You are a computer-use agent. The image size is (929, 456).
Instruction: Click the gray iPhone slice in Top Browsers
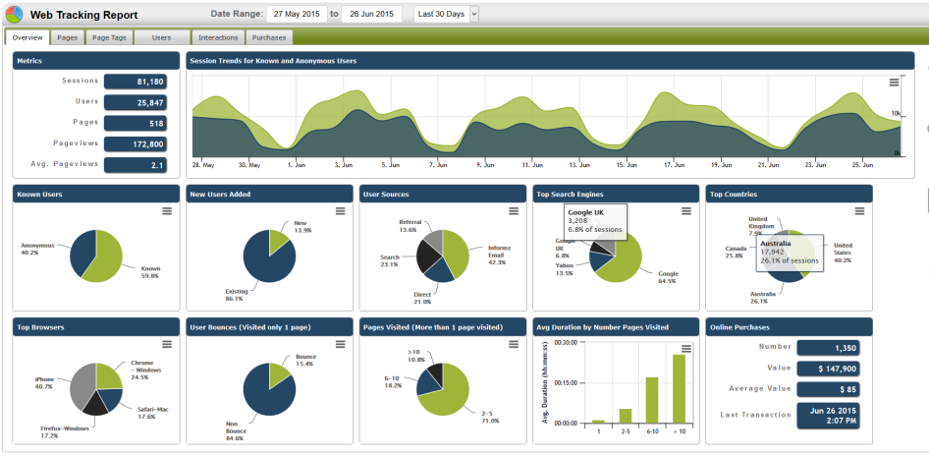pyautogui.click(x=82, y=385)
